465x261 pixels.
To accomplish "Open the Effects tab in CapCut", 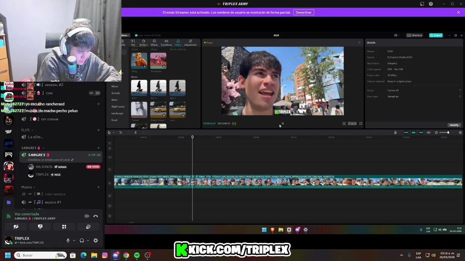I will pyautogui.click(x=154, y=42).
